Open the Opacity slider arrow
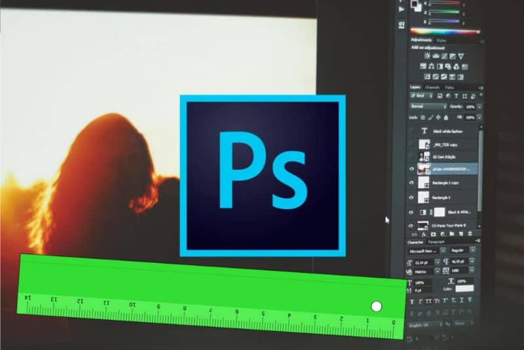Image resolution: width=524 pixels, height=350 pixels. click(x=479, y=107)
